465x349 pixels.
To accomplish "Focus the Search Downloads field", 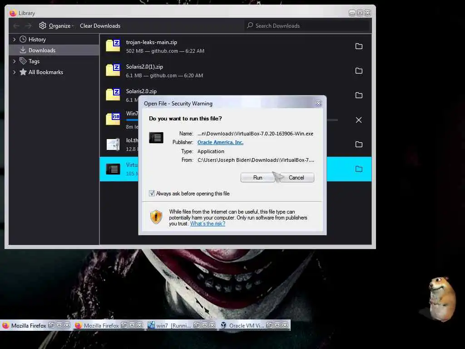I will pos(307,26).
